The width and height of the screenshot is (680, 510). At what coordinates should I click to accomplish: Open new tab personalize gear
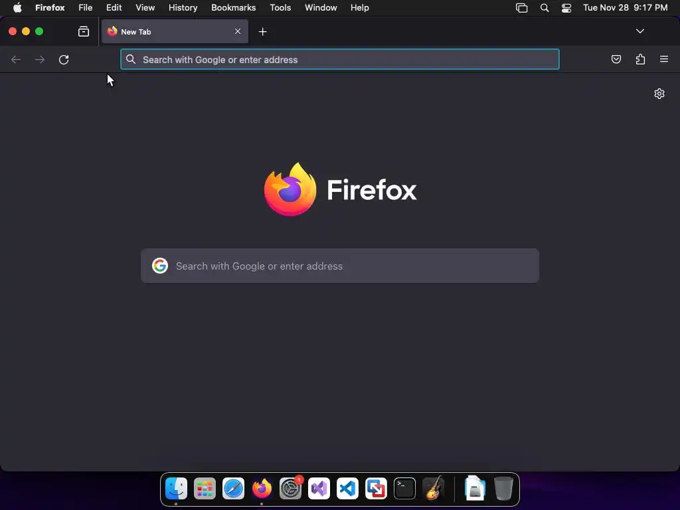coord(659,94)
